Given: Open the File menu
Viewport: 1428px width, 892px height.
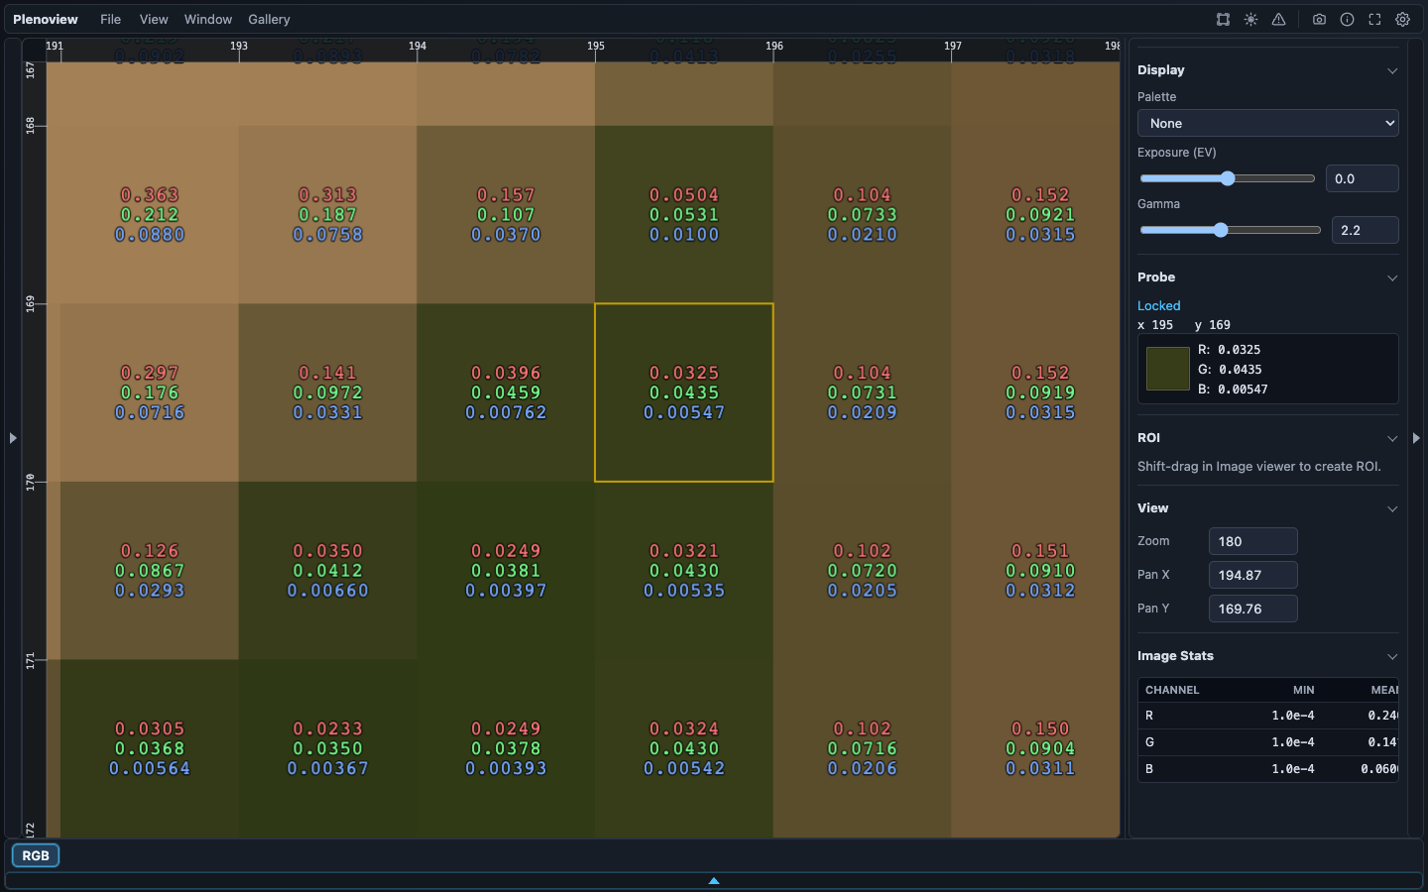Looking at the screenshot, I should pyautogui.click(x=111, y=19).
